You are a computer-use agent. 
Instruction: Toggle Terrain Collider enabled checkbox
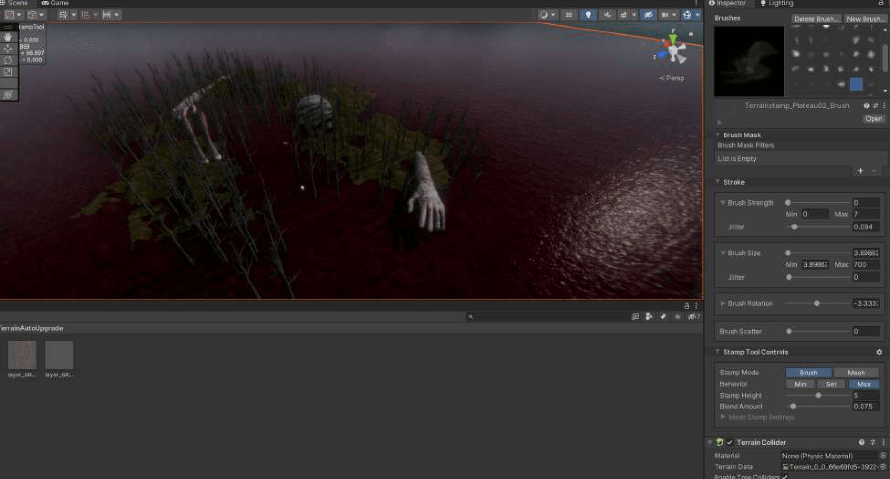pyautogui.click(x=730, y=442)
